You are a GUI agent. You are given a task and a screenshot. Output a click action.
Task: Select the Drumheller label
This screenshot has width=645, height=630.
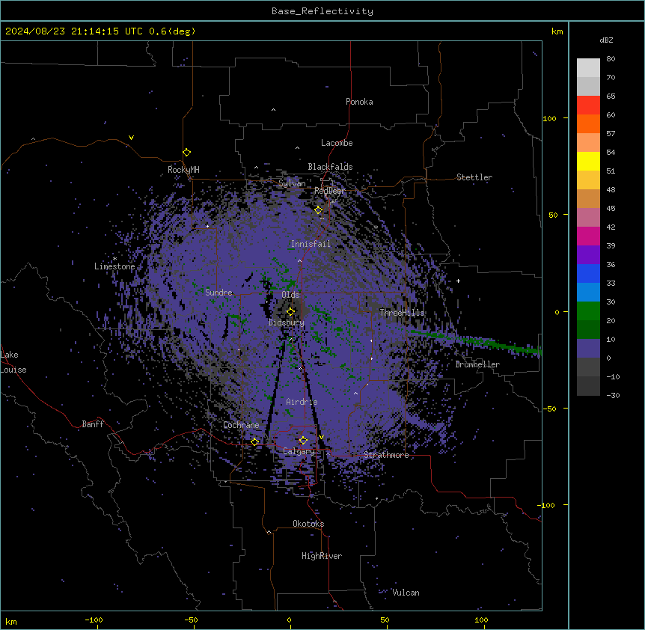(x=477, y=364)
